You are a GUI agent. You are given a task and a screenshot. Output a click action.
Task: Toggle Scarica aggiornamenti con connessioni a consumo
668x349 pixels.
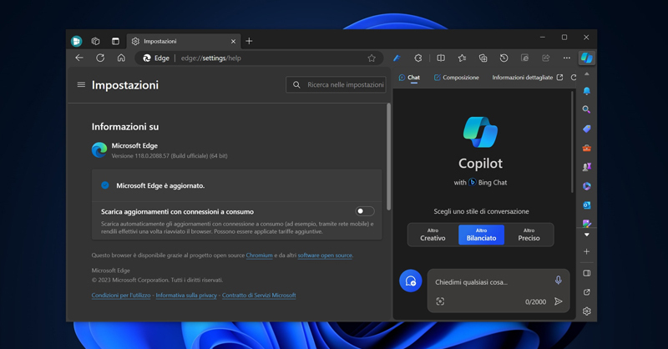[x=365, y=211]
